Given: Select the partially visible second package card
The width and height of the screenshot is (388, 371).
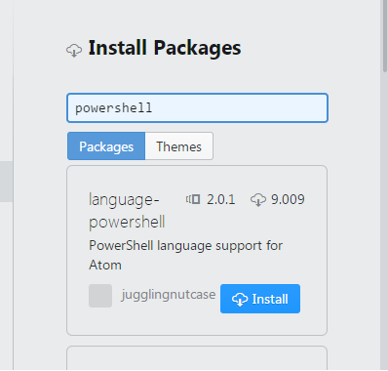Looking at the screenshot, I should [x=197, y=358].
